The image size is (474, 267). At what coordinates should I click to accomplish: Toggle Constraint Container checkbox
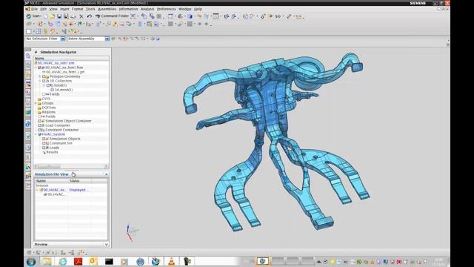(x=39, y=130)
